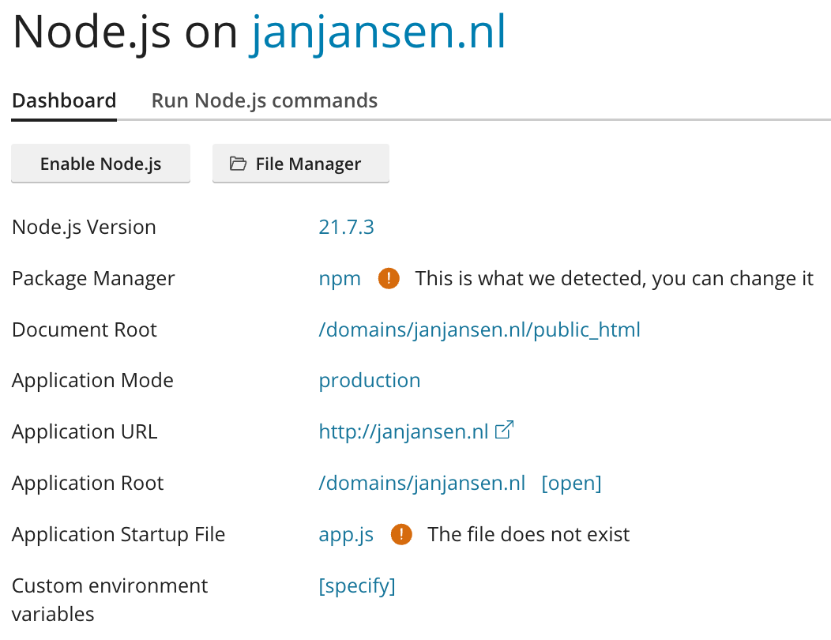Switch the production application mode value

pos(369,381)
